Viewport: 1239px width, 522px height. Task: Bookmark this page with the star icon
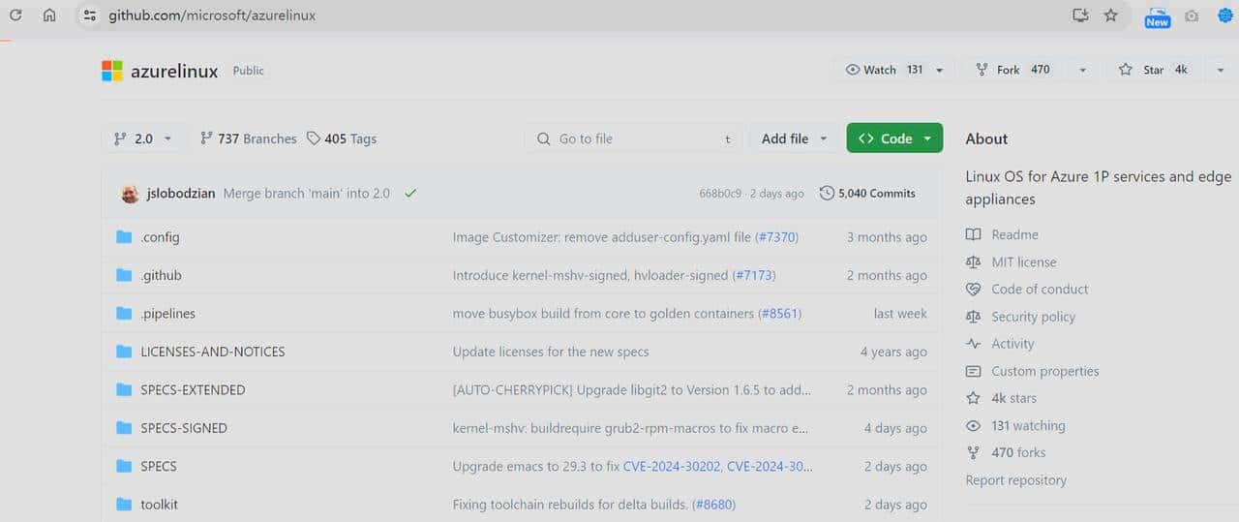(x=1110, y=15)
